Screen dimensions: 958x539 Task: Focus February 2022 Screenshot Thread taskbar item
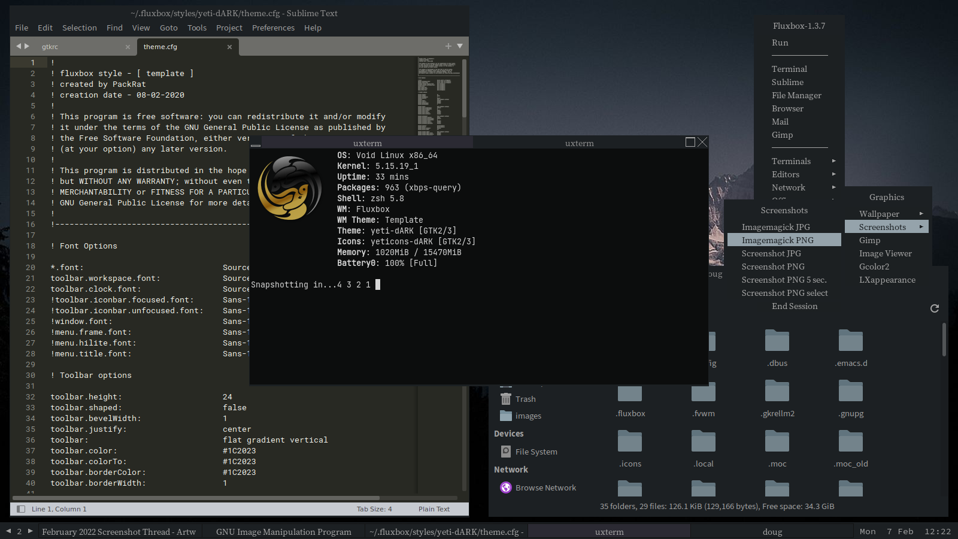click(119, 532)
